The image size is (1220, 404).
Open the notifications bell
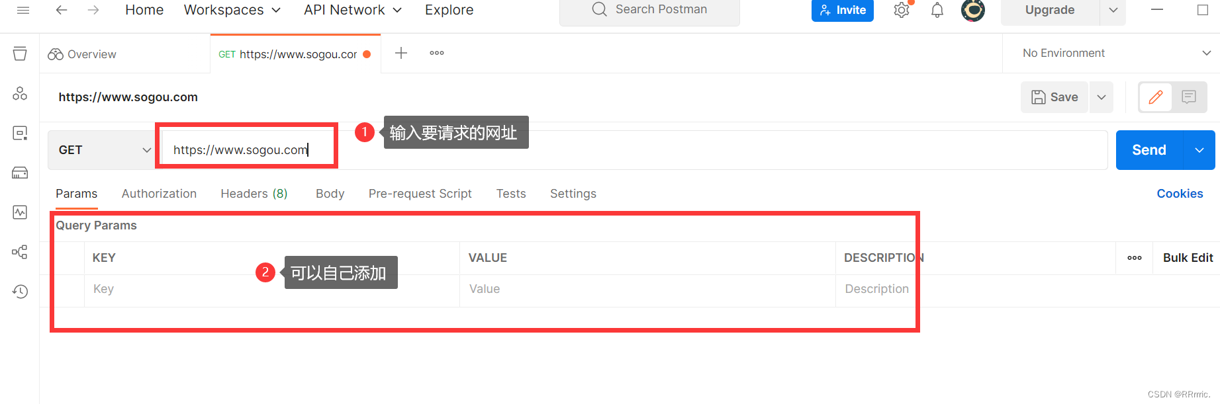[937, 10]
